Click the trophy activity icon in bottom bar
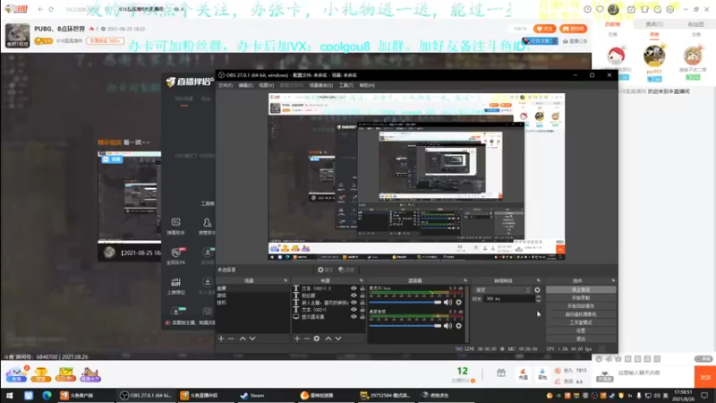Screen dimensions: 716x403 coord(40,374)
